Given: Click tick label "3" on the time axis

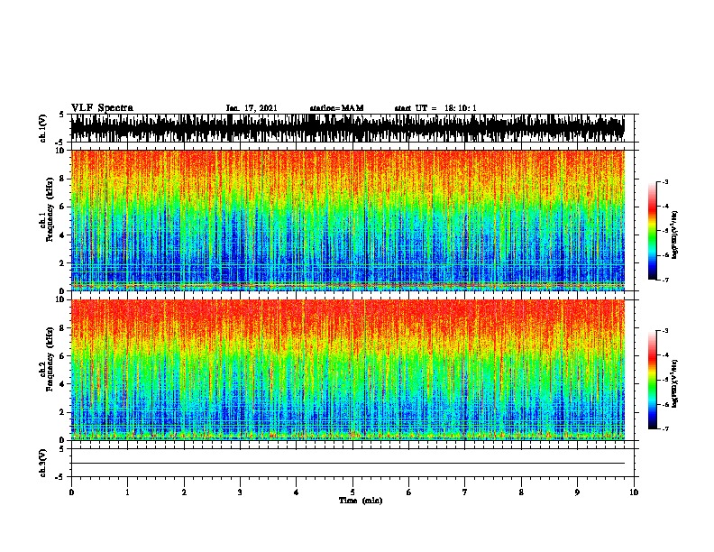Looking at the screenshot, I should pos(240,492).
